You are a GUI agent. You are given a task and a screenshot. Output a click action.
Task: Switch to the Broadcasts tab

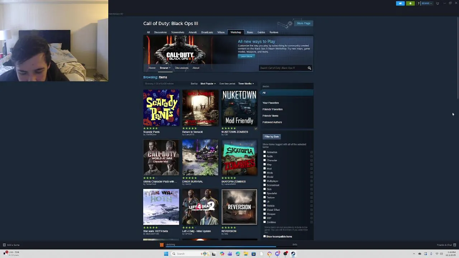207,32
